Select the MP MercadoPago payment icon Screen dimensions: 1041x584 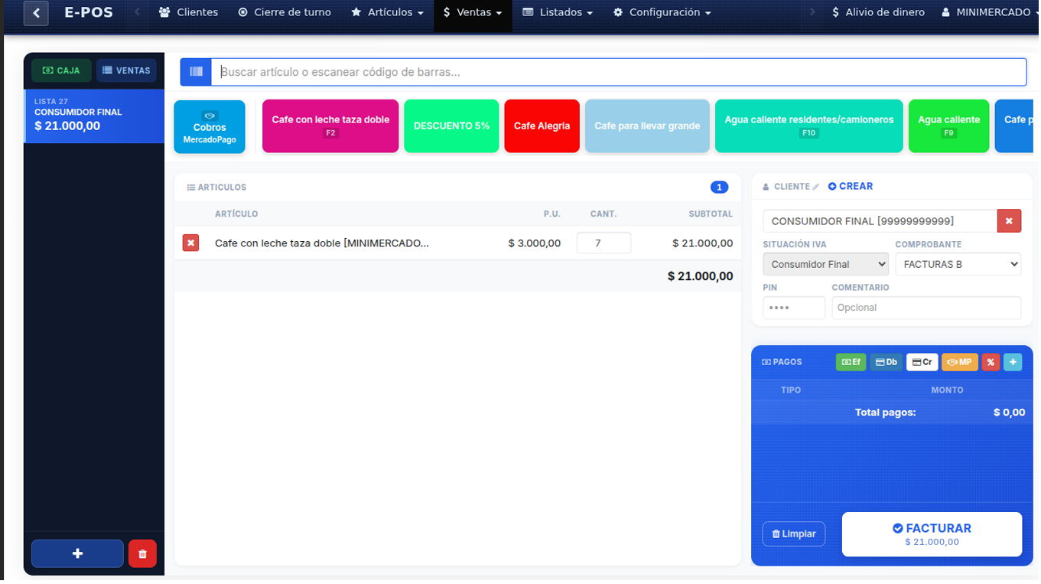[x=958, y=361]
